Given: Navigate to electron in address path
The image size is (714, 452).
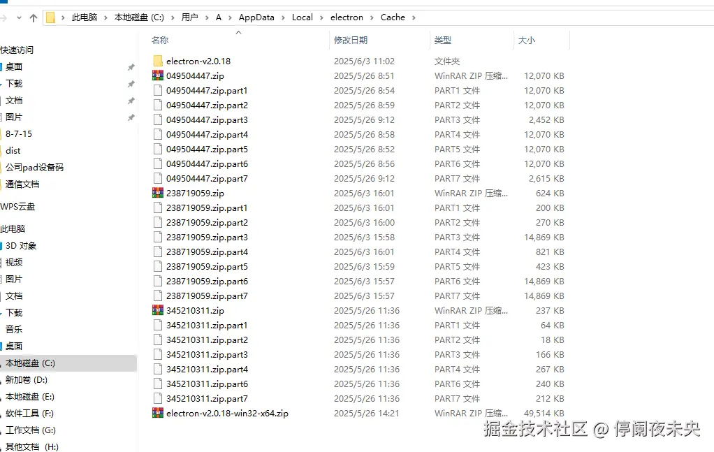Looking at the screenshot, I should [x=347, y=17].
